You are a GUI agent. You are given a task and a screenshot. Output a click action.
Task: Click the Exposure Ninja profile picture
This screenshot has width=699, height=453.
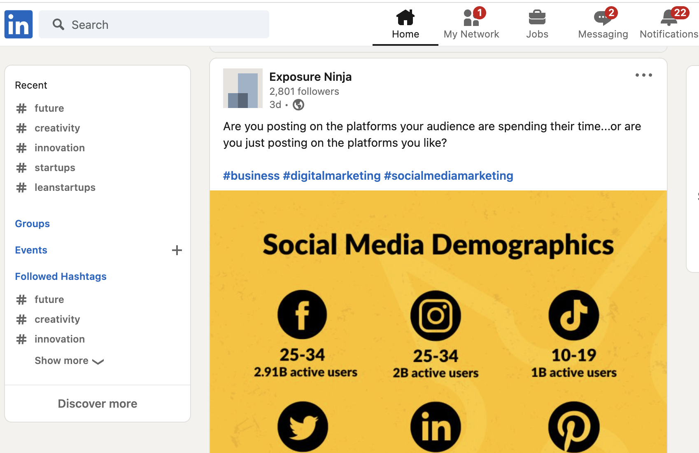point(243,88)
